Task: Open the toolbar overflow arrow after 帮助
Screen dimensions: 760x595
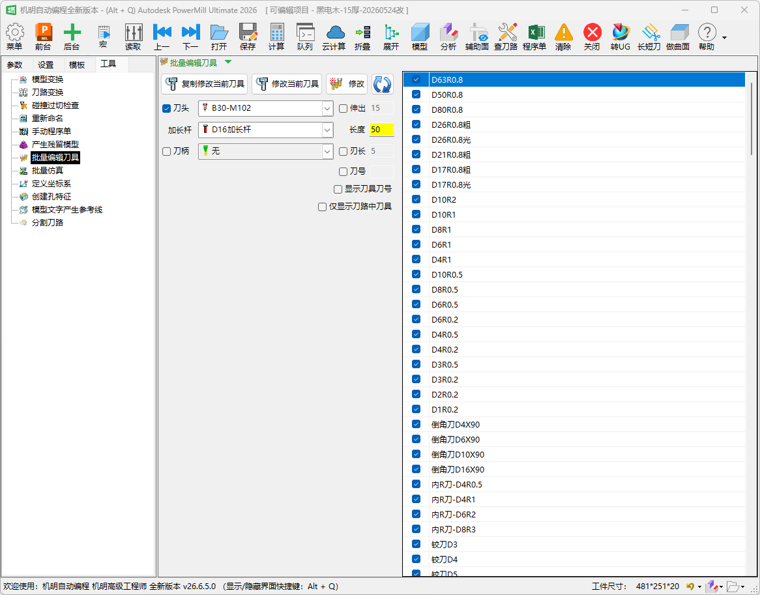Action: [x=724, y=38]
